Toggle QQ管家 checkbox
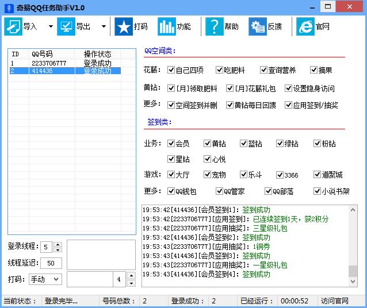This screenshot has width=367, height=308. tap(219, 191)
